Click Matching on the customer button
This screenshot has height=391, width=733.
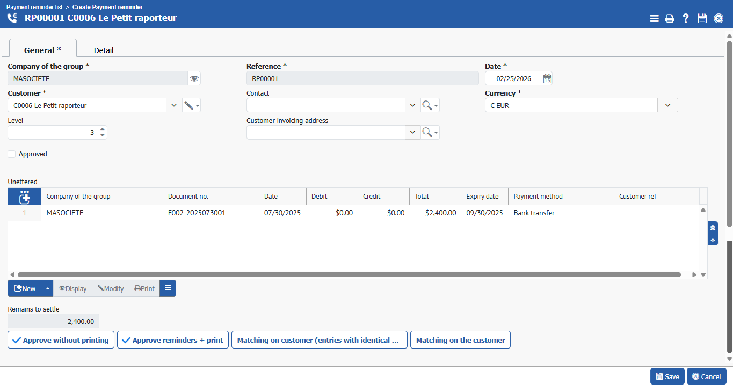coord(460,340)
